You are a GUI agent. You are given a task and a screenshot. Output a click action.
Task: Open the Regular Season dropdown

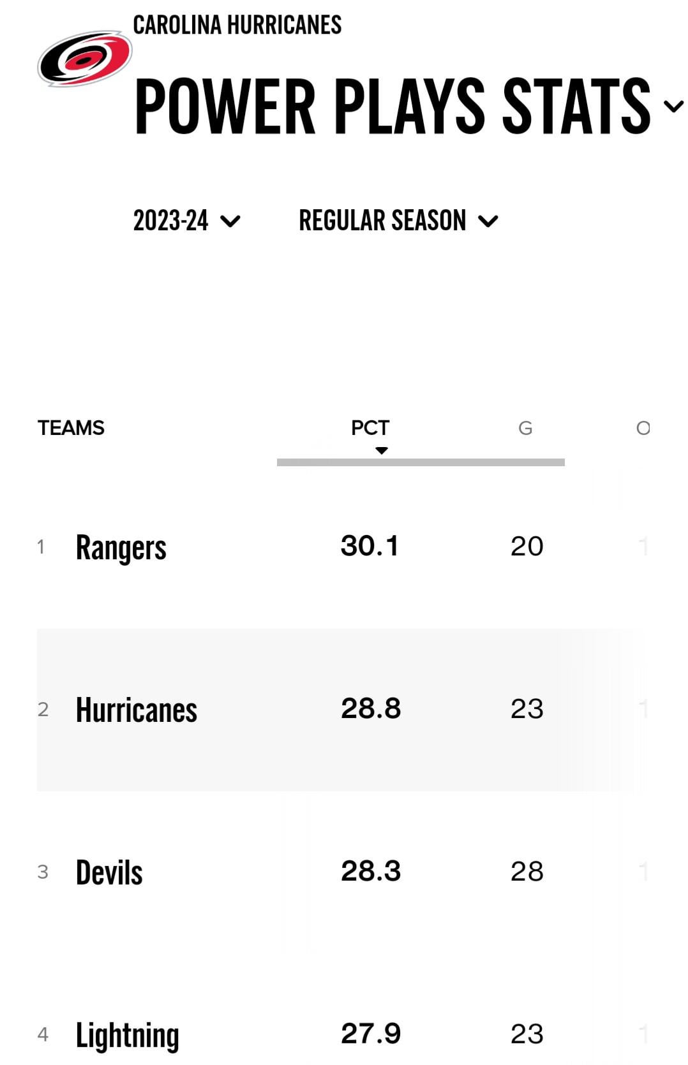(398, 221)
